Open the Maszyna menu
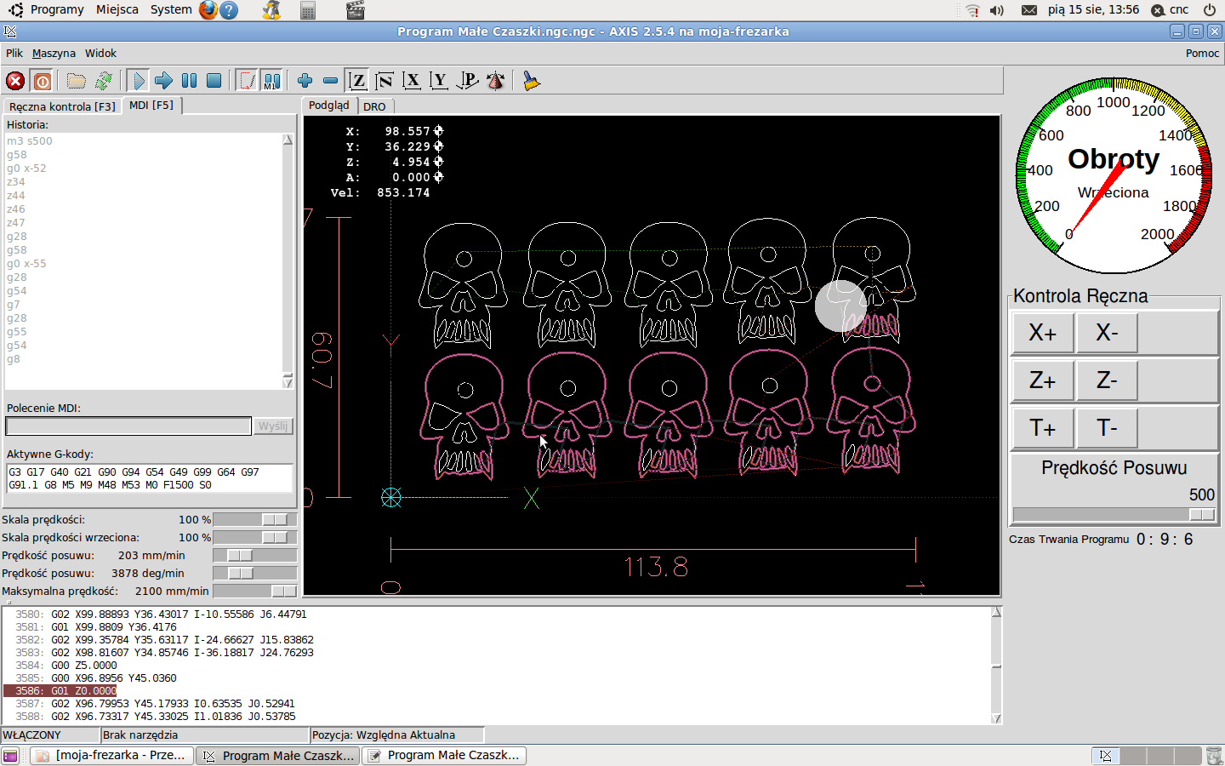The width and height of the screenshot is (1225, 766). pos(54,53)
